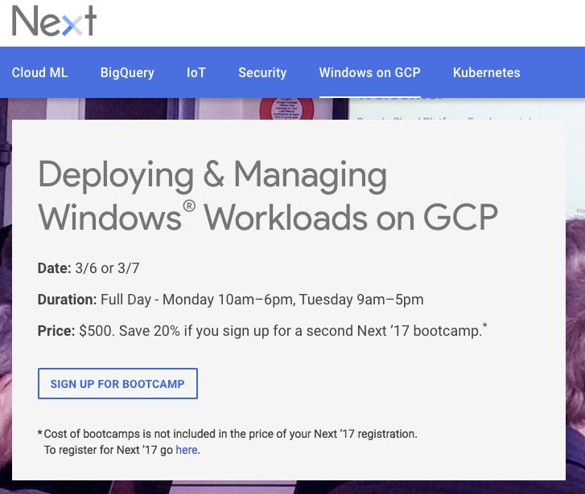
Task: Follow the 'here' registration link
Action: coord(186,450)
